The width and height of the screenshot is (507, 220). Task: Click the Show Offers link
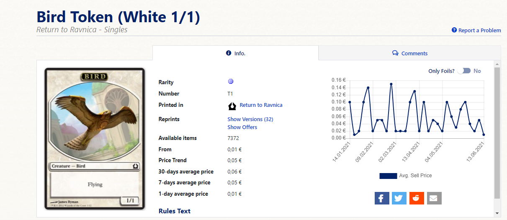click(242, 127)
